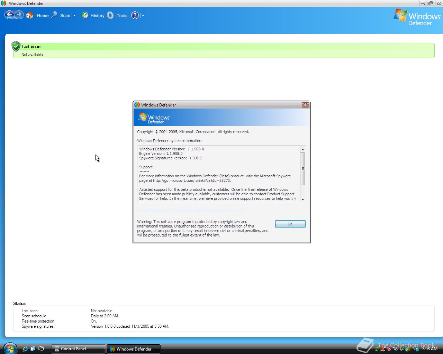This screenshot has width=443, height=354.
Task: Click the Daily at 2:00 AM schedule value
Action: click(x=105, y=316)
